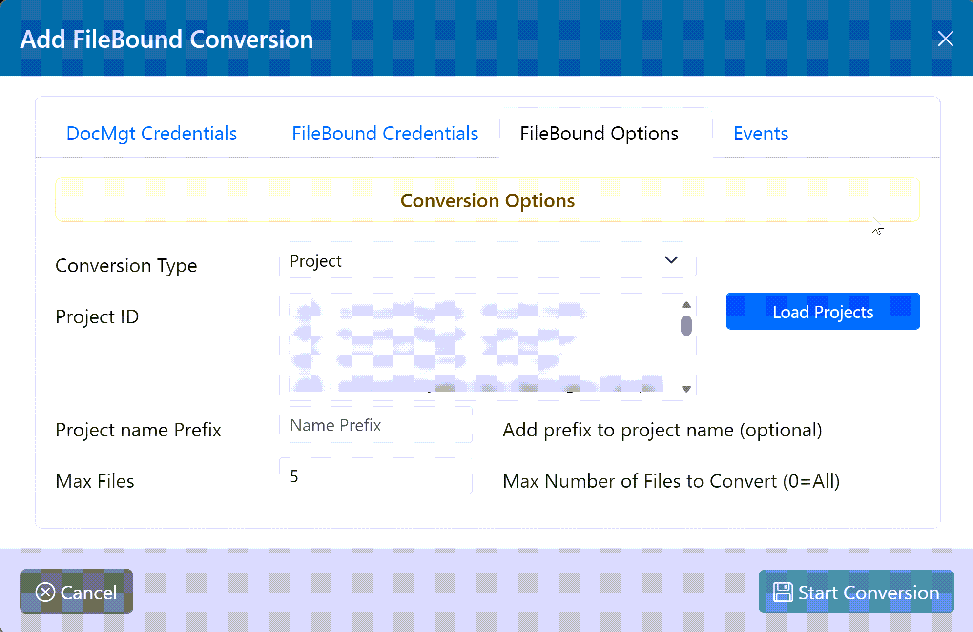The height and width of the screenshot is (632, 973).
Task: Click the Conversion Options header banner
Action: click(487, 200)
